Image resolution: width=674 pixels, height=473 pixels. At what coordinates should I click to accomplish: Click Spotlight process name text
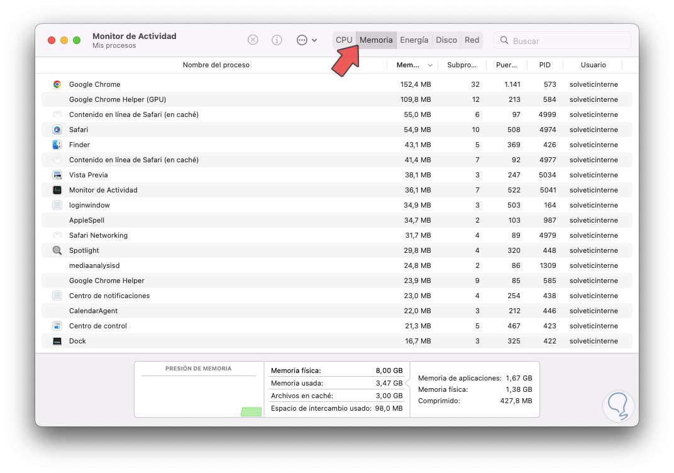pyautogui.click(x=84, y=250)
